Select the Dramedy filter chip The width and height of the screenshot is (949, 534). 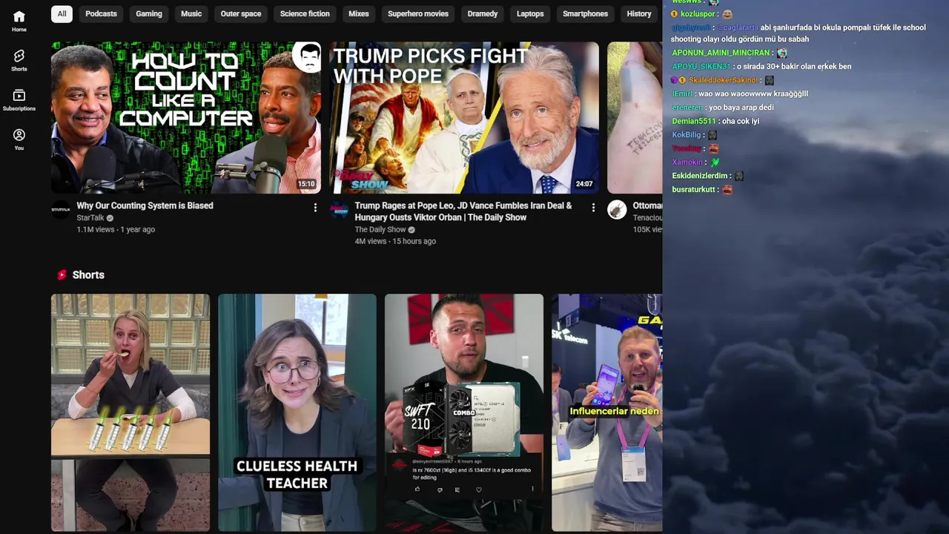coord(483,13)
